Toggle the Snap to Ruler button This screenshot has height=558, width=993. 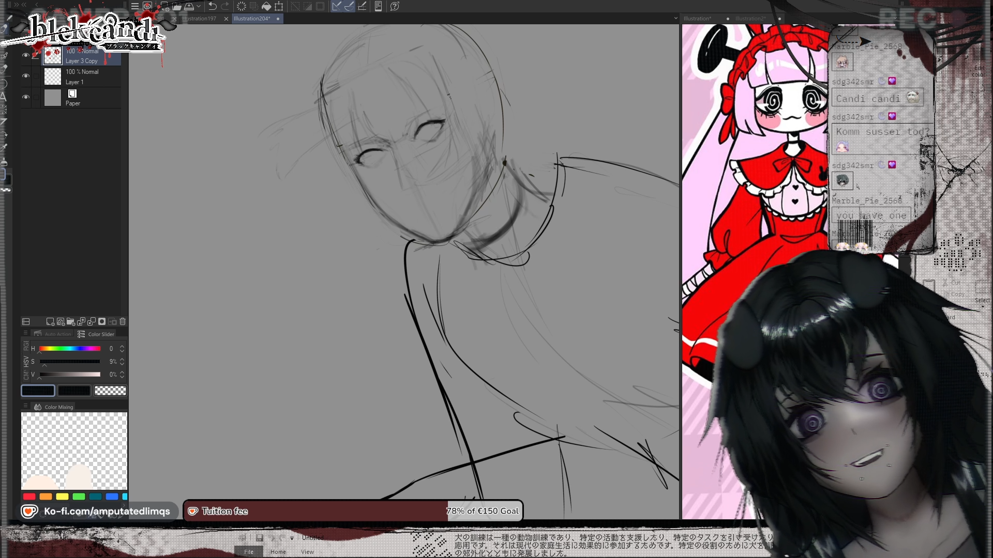coord(336,6)
